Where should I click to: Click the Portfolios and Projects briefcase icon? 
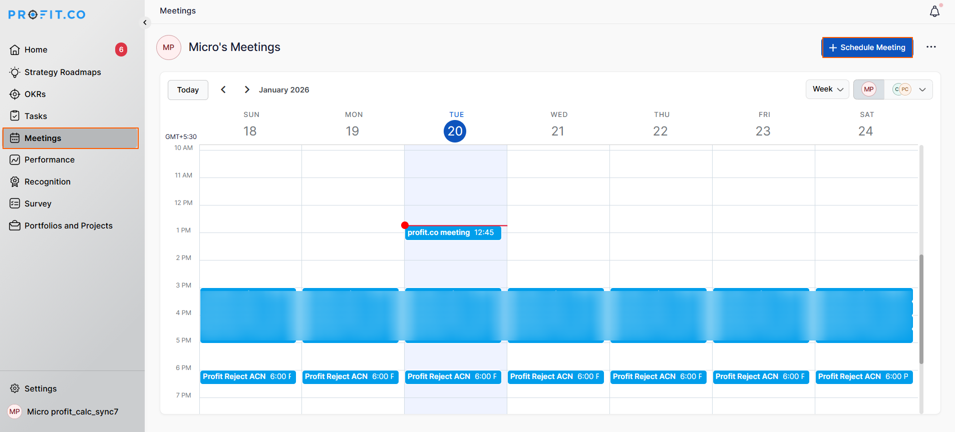(15, 225)
